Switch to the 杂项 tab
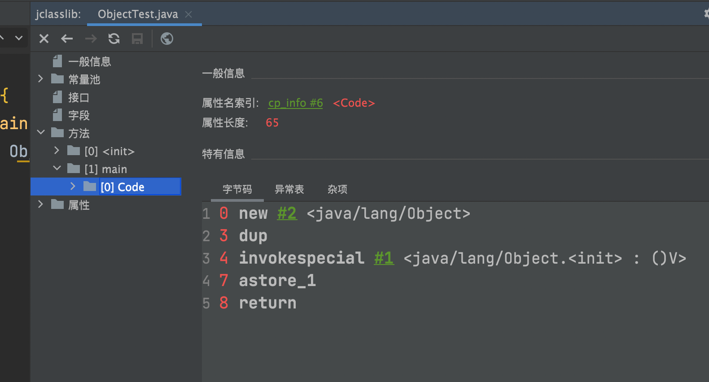This screenshot has height=382, width=709. coord(337,189)
